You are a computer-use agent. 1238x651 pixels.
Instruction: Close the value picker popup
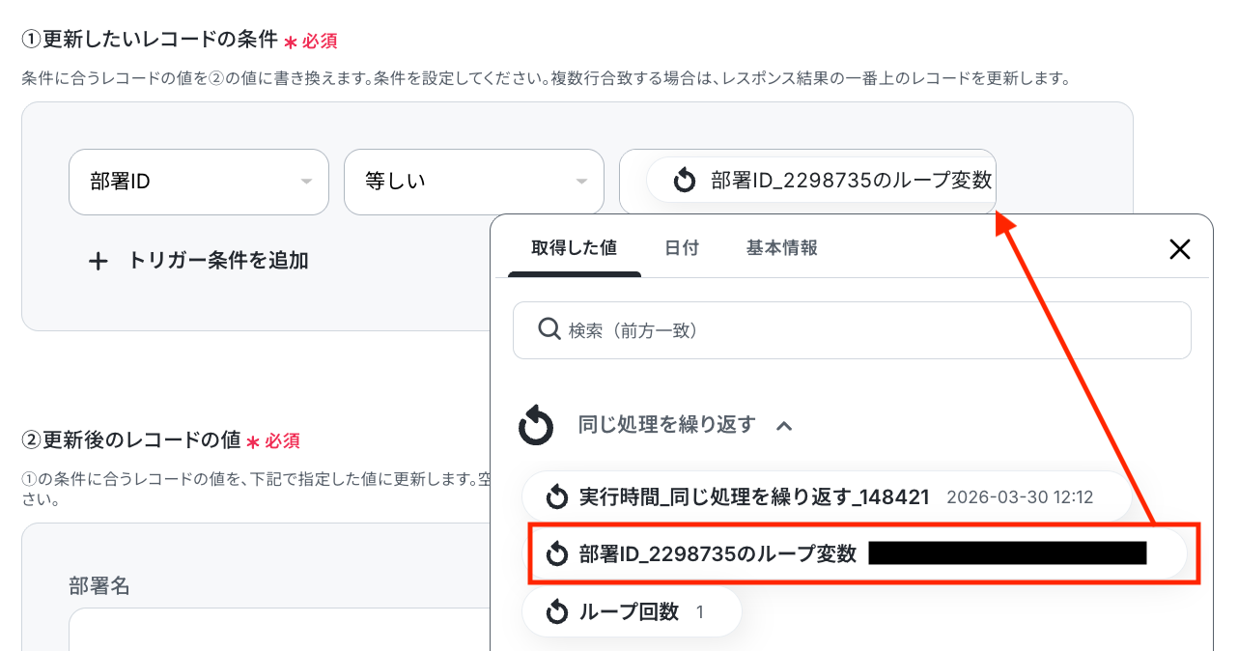click(x=1179, y=249)
